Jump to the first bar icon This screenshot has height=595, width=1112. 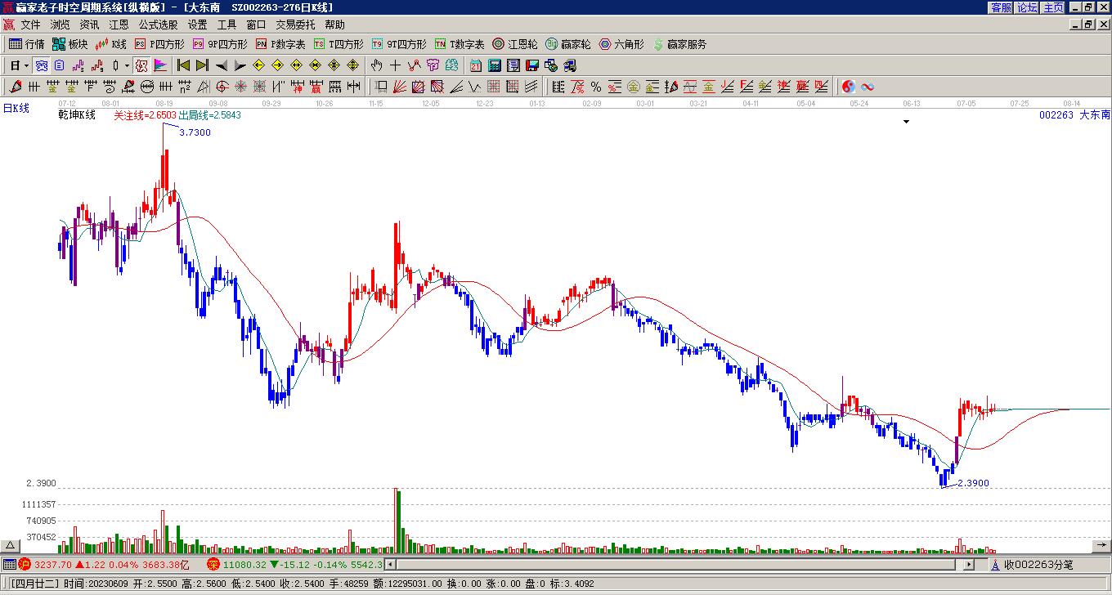183,65
